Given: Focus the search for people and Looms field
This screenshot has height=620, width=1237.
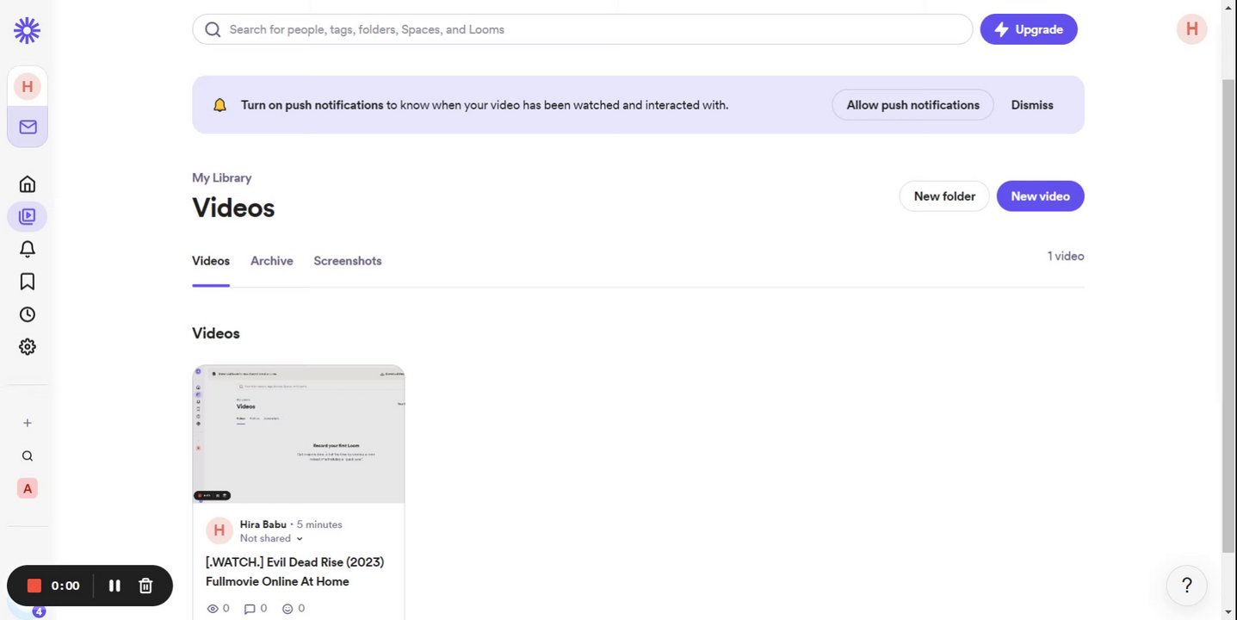Looking at the screenshot, I should (x=582, y=29).
